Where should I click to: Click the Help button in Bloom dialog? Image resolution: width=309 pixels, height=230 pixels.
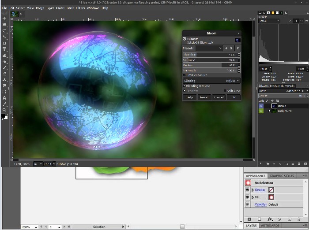(189, 97)
